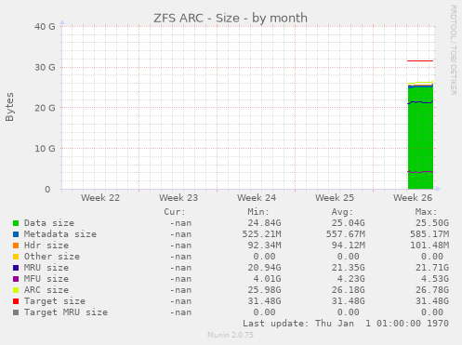Click the MFU size min value 4.01G

coord(267,279)
